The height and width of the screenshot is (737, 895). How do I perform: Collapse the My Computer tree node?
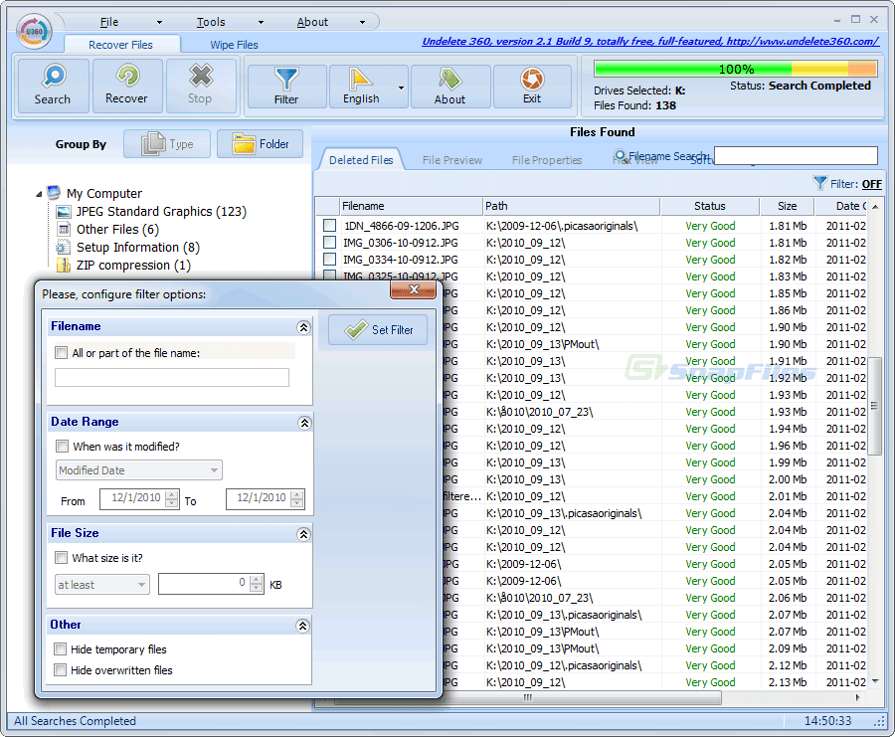39,194
